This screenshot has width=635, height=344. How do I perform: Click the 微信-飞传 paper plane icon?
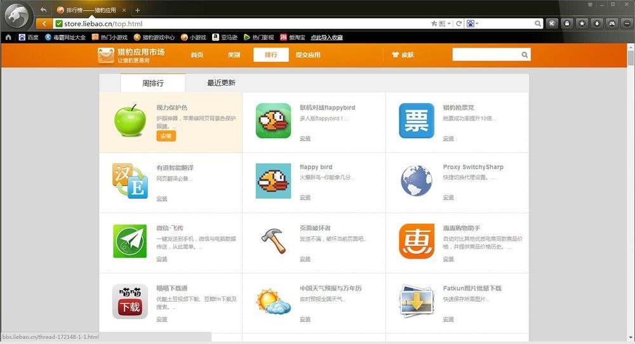(x=130, y=241)
